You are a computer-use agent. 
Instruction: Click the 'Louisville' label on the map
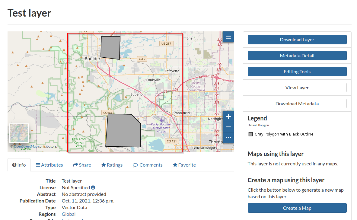coord(154,80)
